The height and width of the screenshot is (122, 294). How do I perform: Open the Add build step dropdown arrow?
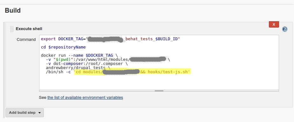39,113
